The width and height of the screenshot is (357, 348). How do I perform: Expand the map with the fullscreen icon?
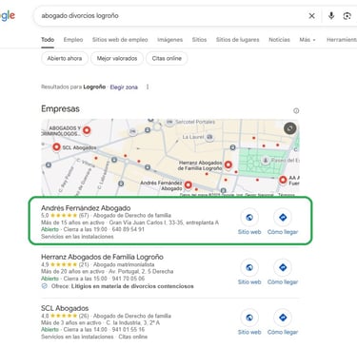click(x=289, y=128)
